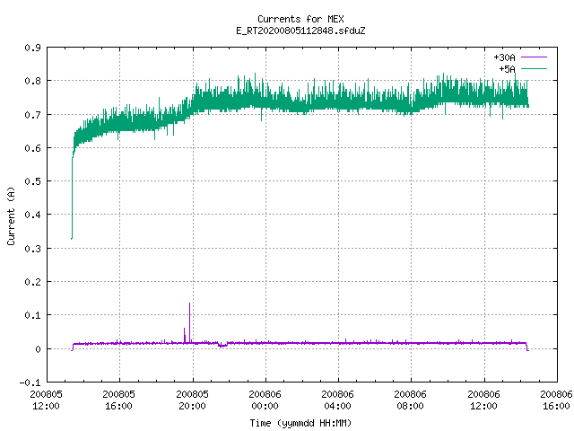Image resolution: width=574 pixels, height=431 pixels.
Task: Click the 'Time (yymmdd HH:MM)' x-axis label
Action: click(x=300, y=423)
